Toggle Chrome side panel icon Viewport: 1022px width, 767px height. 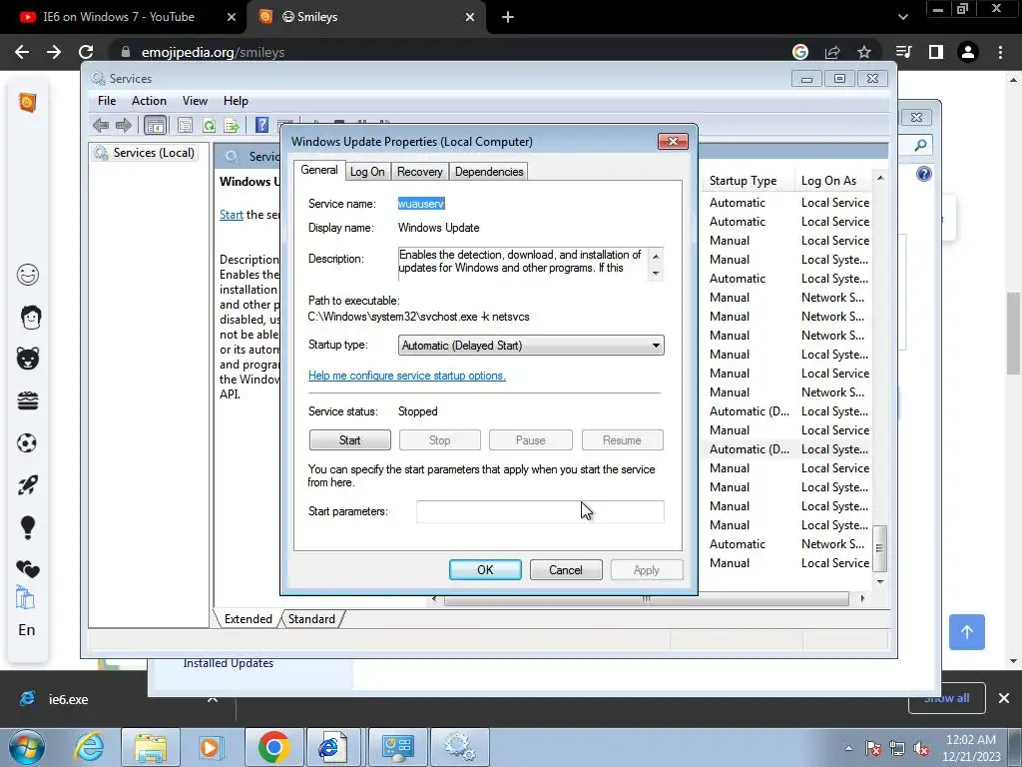point(936,52)
